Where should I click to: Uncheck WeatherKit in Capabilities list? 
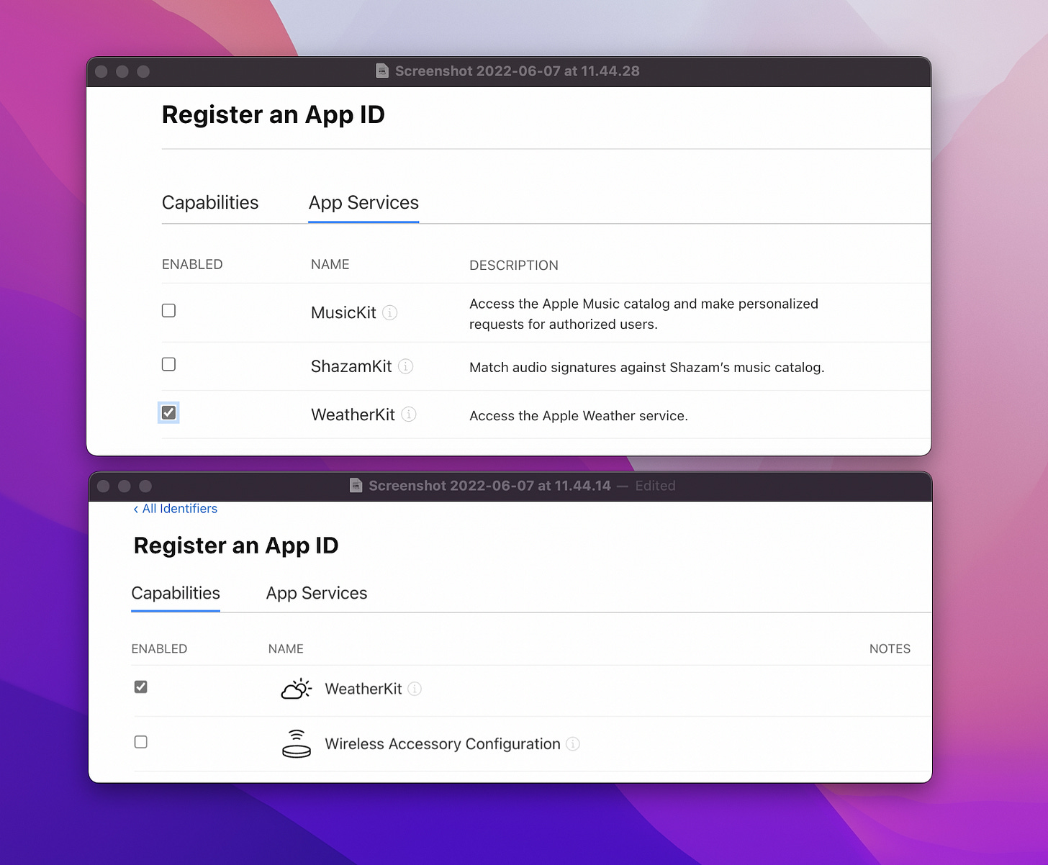tap(141, 687)
